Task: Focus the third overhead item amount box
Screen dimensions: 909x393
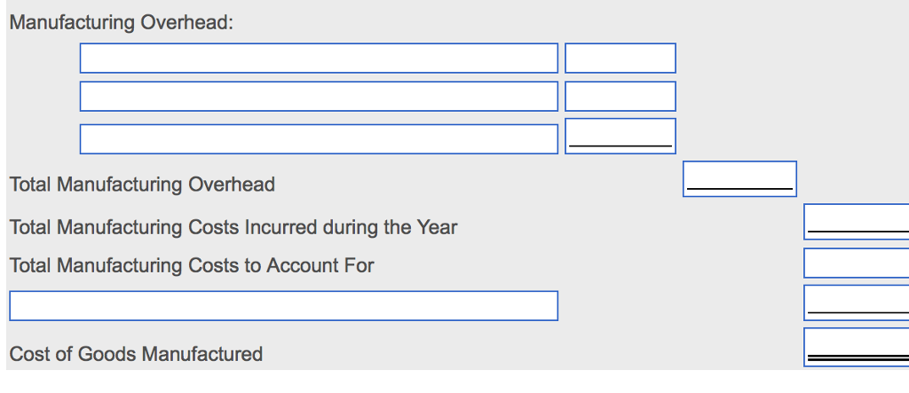Action: pos(620,136)
